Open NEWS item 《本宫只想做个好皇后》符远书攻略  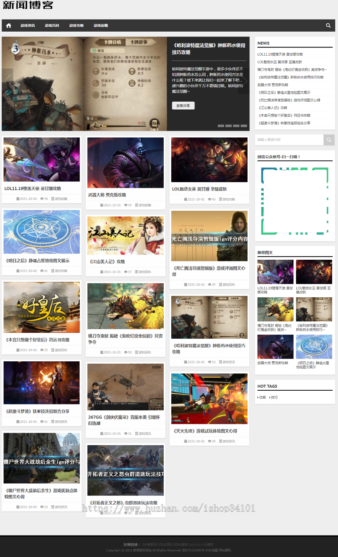284,116
